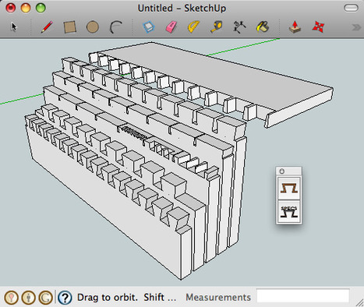Screen dimensions: 364x307
Task: Choose the Line pencil tool
Action: tap(47, 27)
